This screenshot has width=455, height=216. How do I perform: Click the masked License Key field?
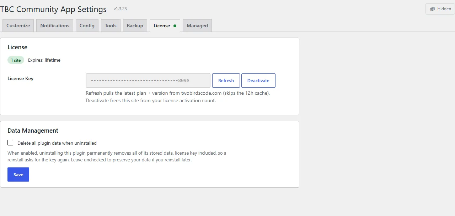pos(148,81)
